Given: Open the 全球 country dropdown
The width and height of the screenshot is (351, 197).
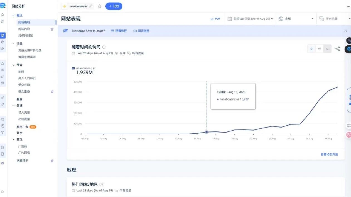Looking at the screenshot, I should coord(296,19).
